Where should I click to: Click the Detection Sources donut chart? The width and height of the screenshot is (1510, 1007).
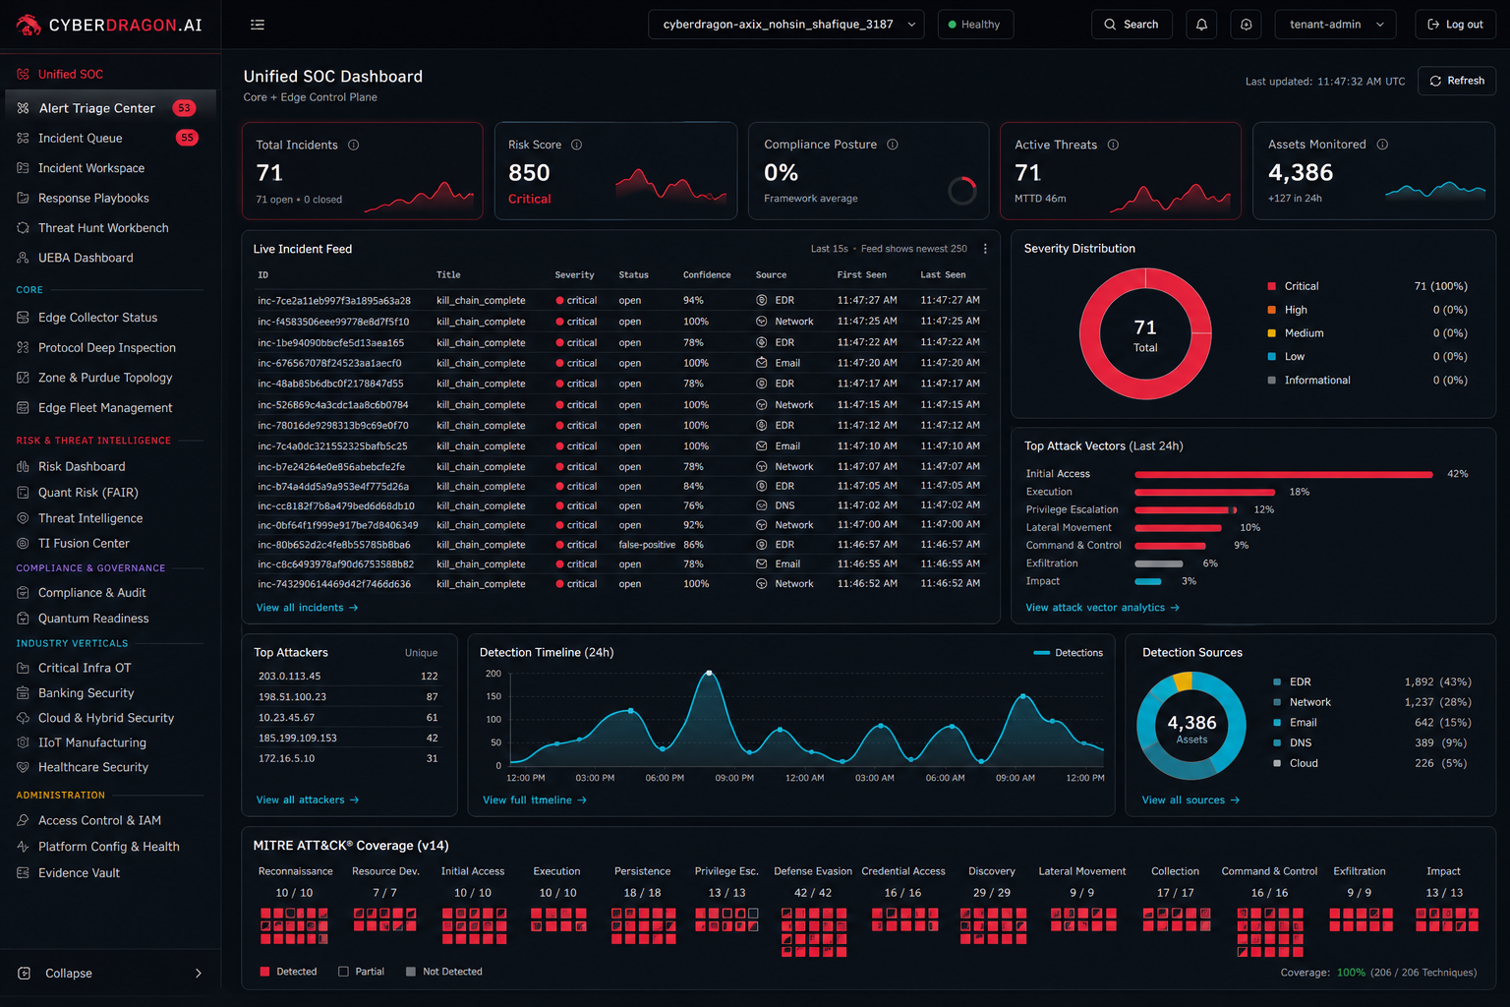click(x=1191, y=727)
